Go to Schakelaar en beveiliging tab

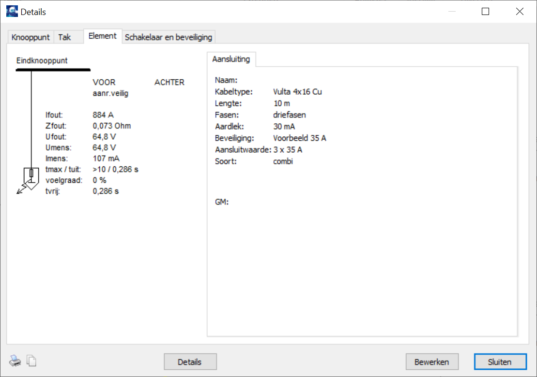(168, 37)
